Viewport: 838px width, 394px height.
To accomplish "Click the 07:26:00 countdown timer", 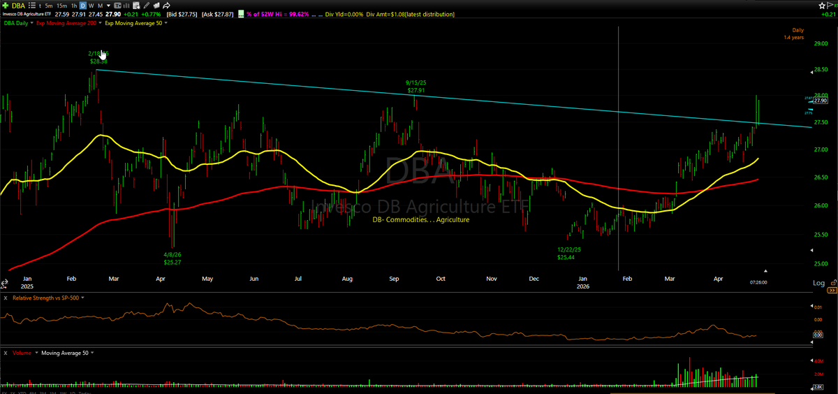I will [x=758, y=282].
